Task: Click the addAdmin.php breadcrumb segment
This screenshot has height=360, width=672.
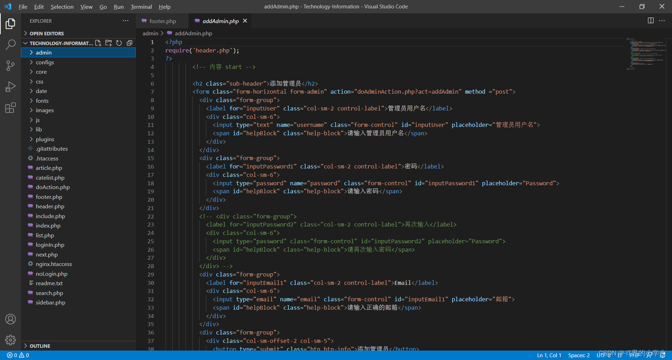Action: click(x=194, y=33)
